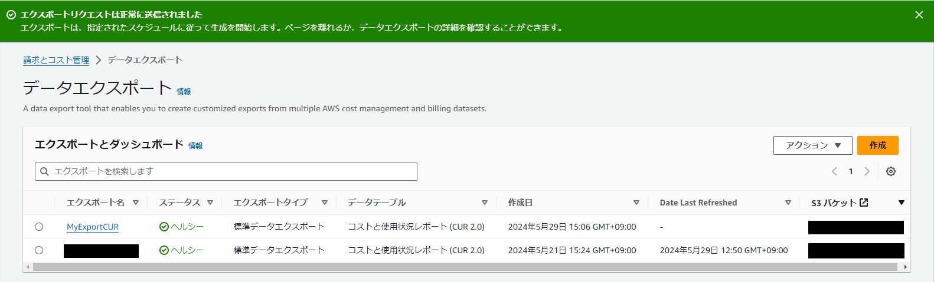Click 2024年5月29日 12:50 GMT+09:00 refresh date
The width and height of the screenshot is (934, 282).
click(x=724, y=250)
